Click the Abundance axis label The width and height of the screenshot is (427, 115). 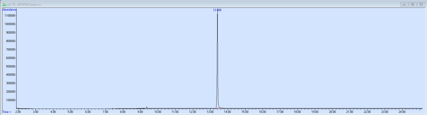[x=9, y=9]
